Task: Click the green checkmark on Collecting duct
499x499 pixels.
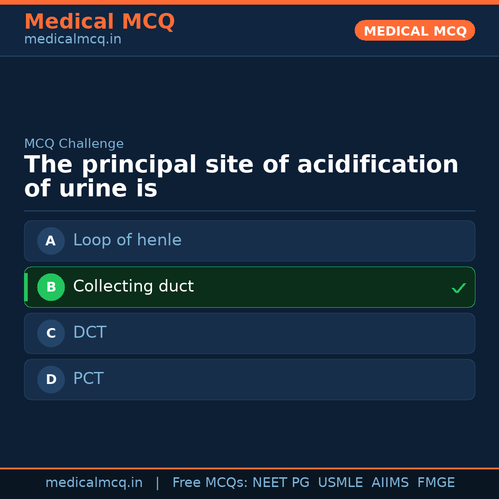Action: click(458, 288)
